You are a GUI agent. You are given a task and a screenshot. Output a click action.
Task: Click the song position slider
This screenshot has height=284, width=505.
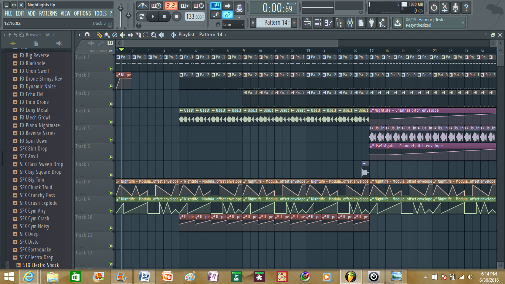170,26
